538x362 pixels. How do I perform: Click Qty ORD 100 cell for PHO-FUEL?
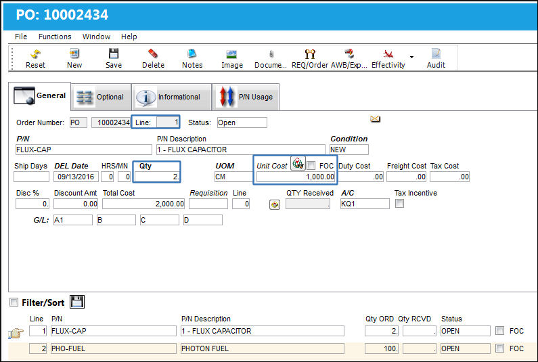coord(382,348)
